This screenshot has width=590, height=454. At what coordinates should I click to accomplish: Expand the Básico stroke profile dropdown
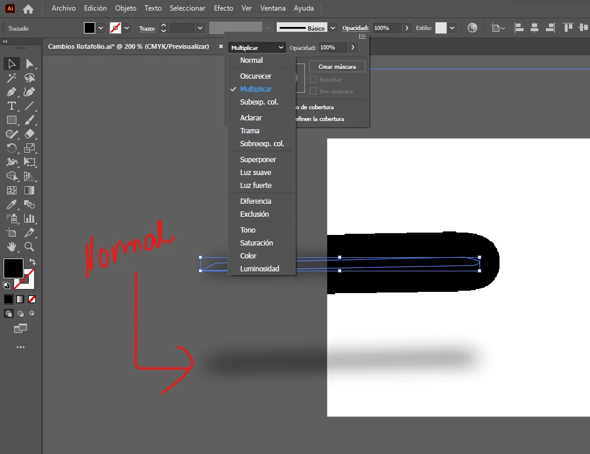(x=333, y=28)
